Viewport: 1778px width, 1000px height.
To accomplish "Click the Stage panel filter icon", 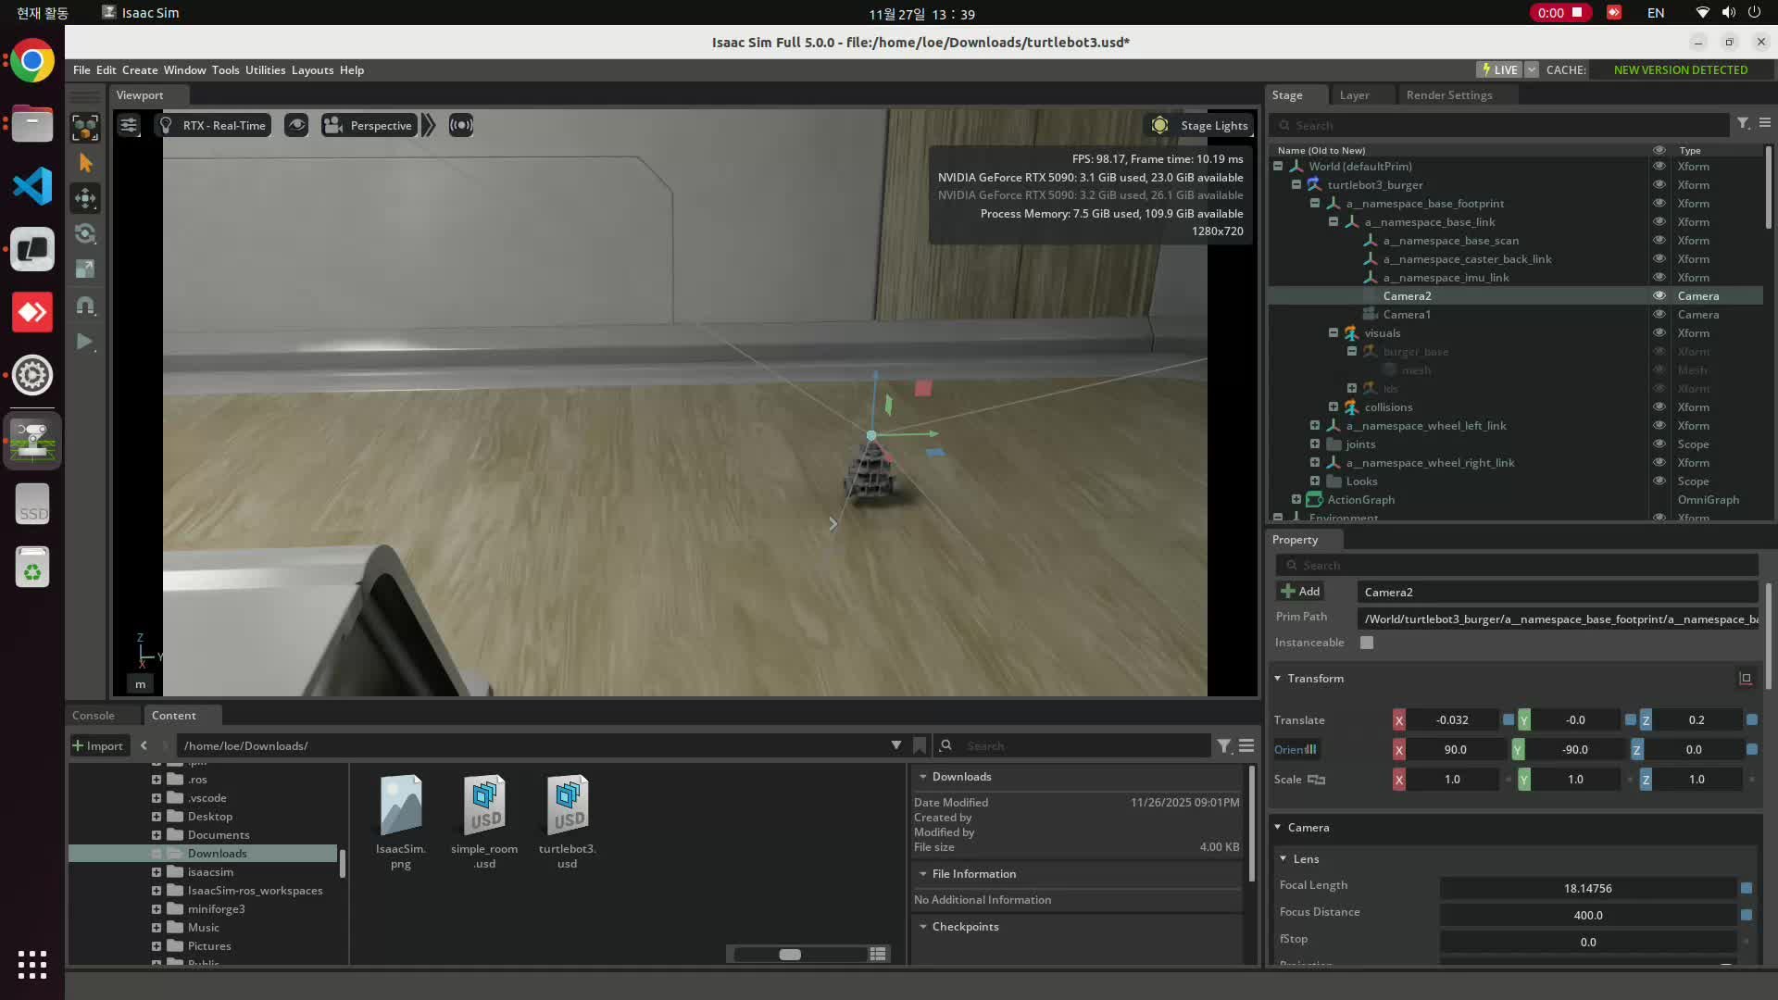I will click(x=1743, y=123).
